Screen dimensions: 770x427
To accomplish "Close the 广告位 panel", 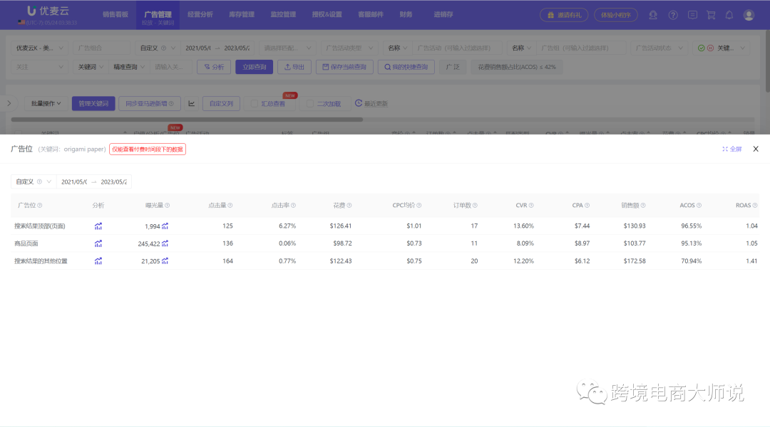I will tap(756, 149).
